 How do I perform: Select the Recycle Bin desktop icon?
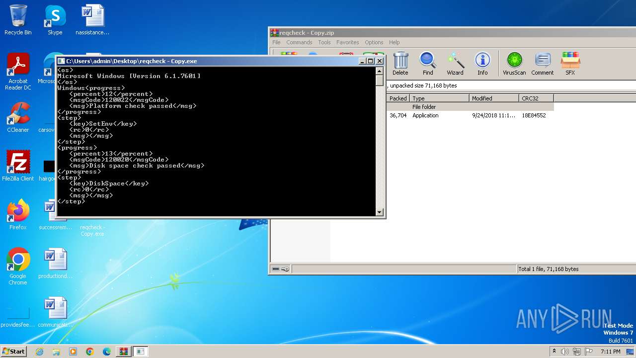(18, 20)
